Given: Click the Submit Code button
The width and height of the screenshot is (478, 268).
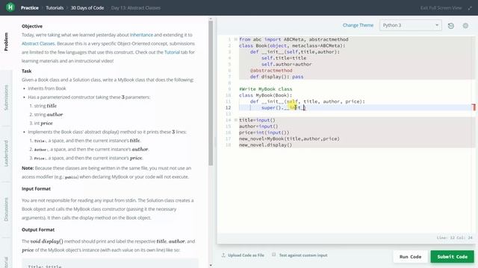Looking at the screenshot, I should click(x=453, y=257).
